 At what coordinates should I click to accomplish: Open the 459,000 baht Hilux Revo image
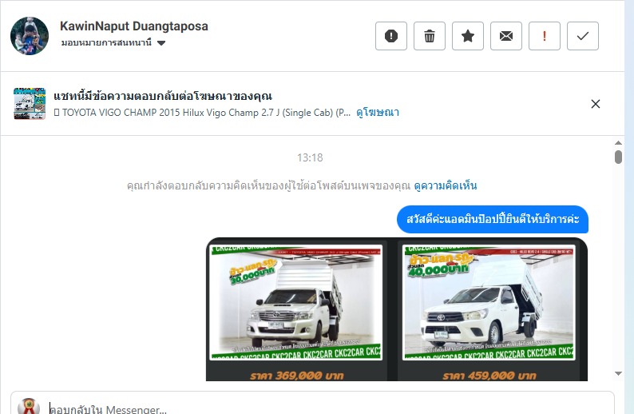[x=489, y=302]
